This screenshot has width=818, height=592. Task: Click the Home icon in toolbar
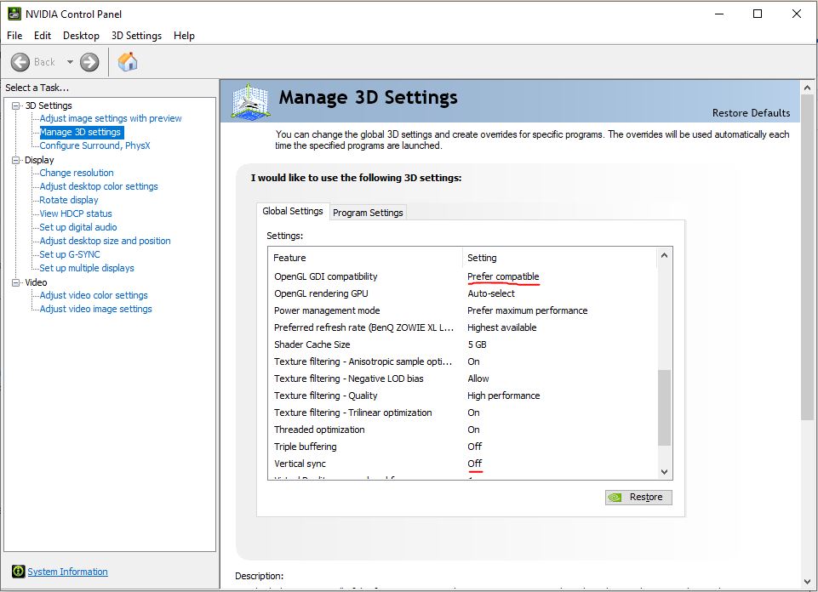[128, 62]
